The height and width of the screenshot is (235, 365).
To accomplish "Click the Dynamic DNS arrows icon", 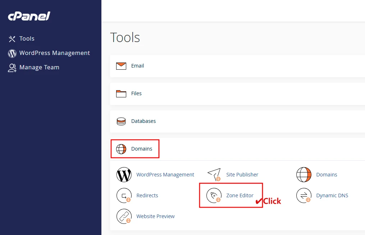I will click(304, 195).
